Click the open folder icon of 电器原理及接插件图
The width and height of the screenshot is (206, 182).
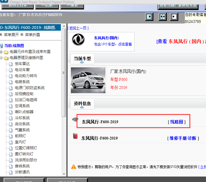[x=6, y=58]
